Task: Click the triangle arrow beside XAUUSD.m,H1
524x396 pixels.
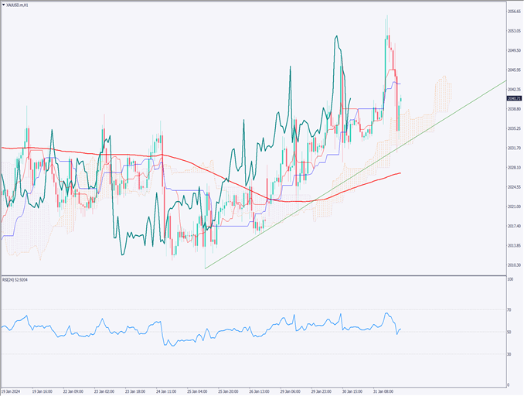Action: point(4,5)
